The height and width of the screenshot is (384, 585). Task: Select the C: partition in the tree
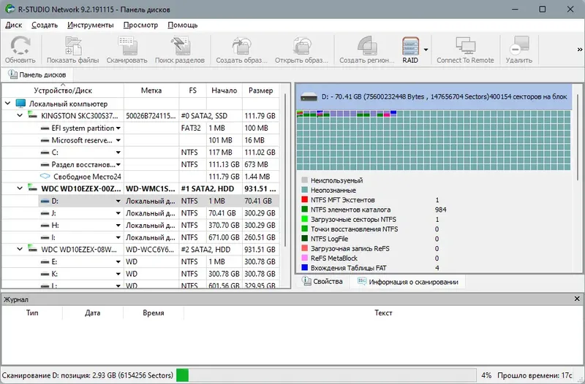pyautogui.click(x=140, y=153)
